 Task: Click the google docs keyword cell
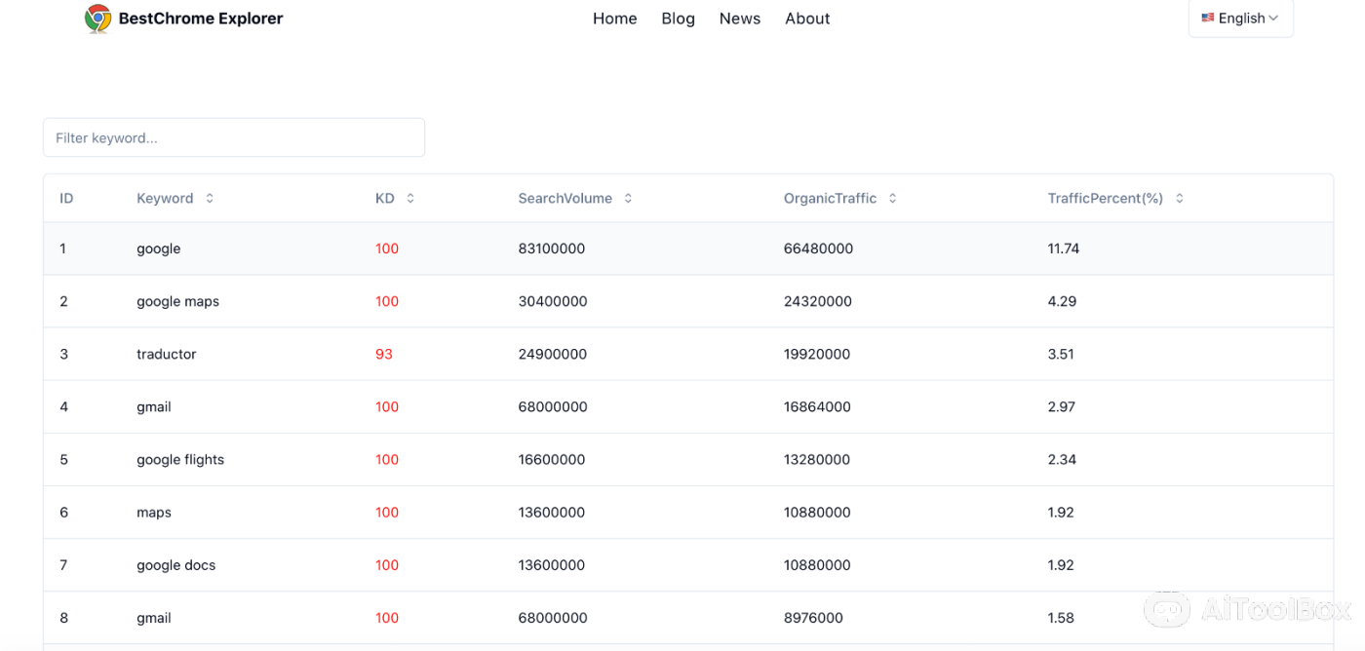tap(175, 565)
